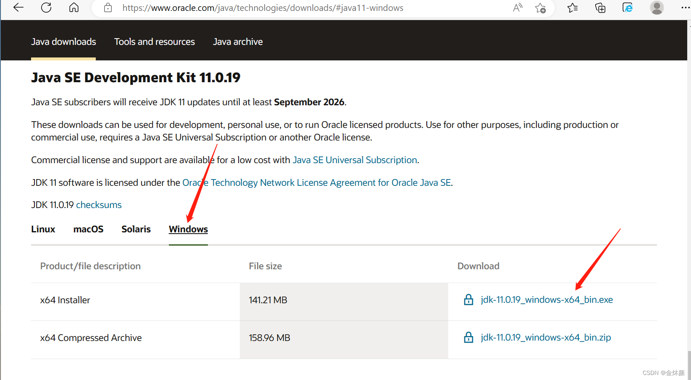Screen dimensions: 691x380
Task: Go back using the browser back arrow
Action: pos(18,8)
